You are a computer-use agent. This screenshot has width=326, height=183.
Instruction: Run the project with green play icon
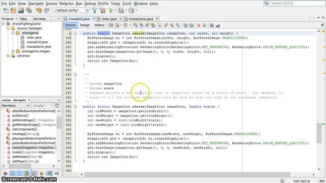[x=111, y=10]
